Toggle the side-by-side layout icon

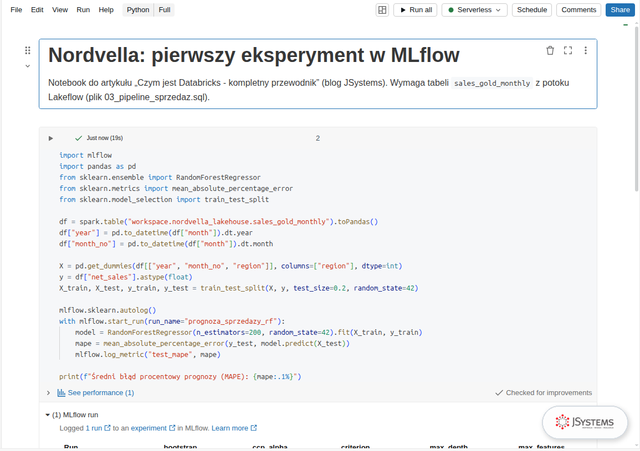[382, 10]
